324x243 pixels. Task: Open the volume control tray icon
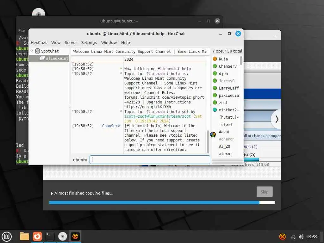point(301,237)
